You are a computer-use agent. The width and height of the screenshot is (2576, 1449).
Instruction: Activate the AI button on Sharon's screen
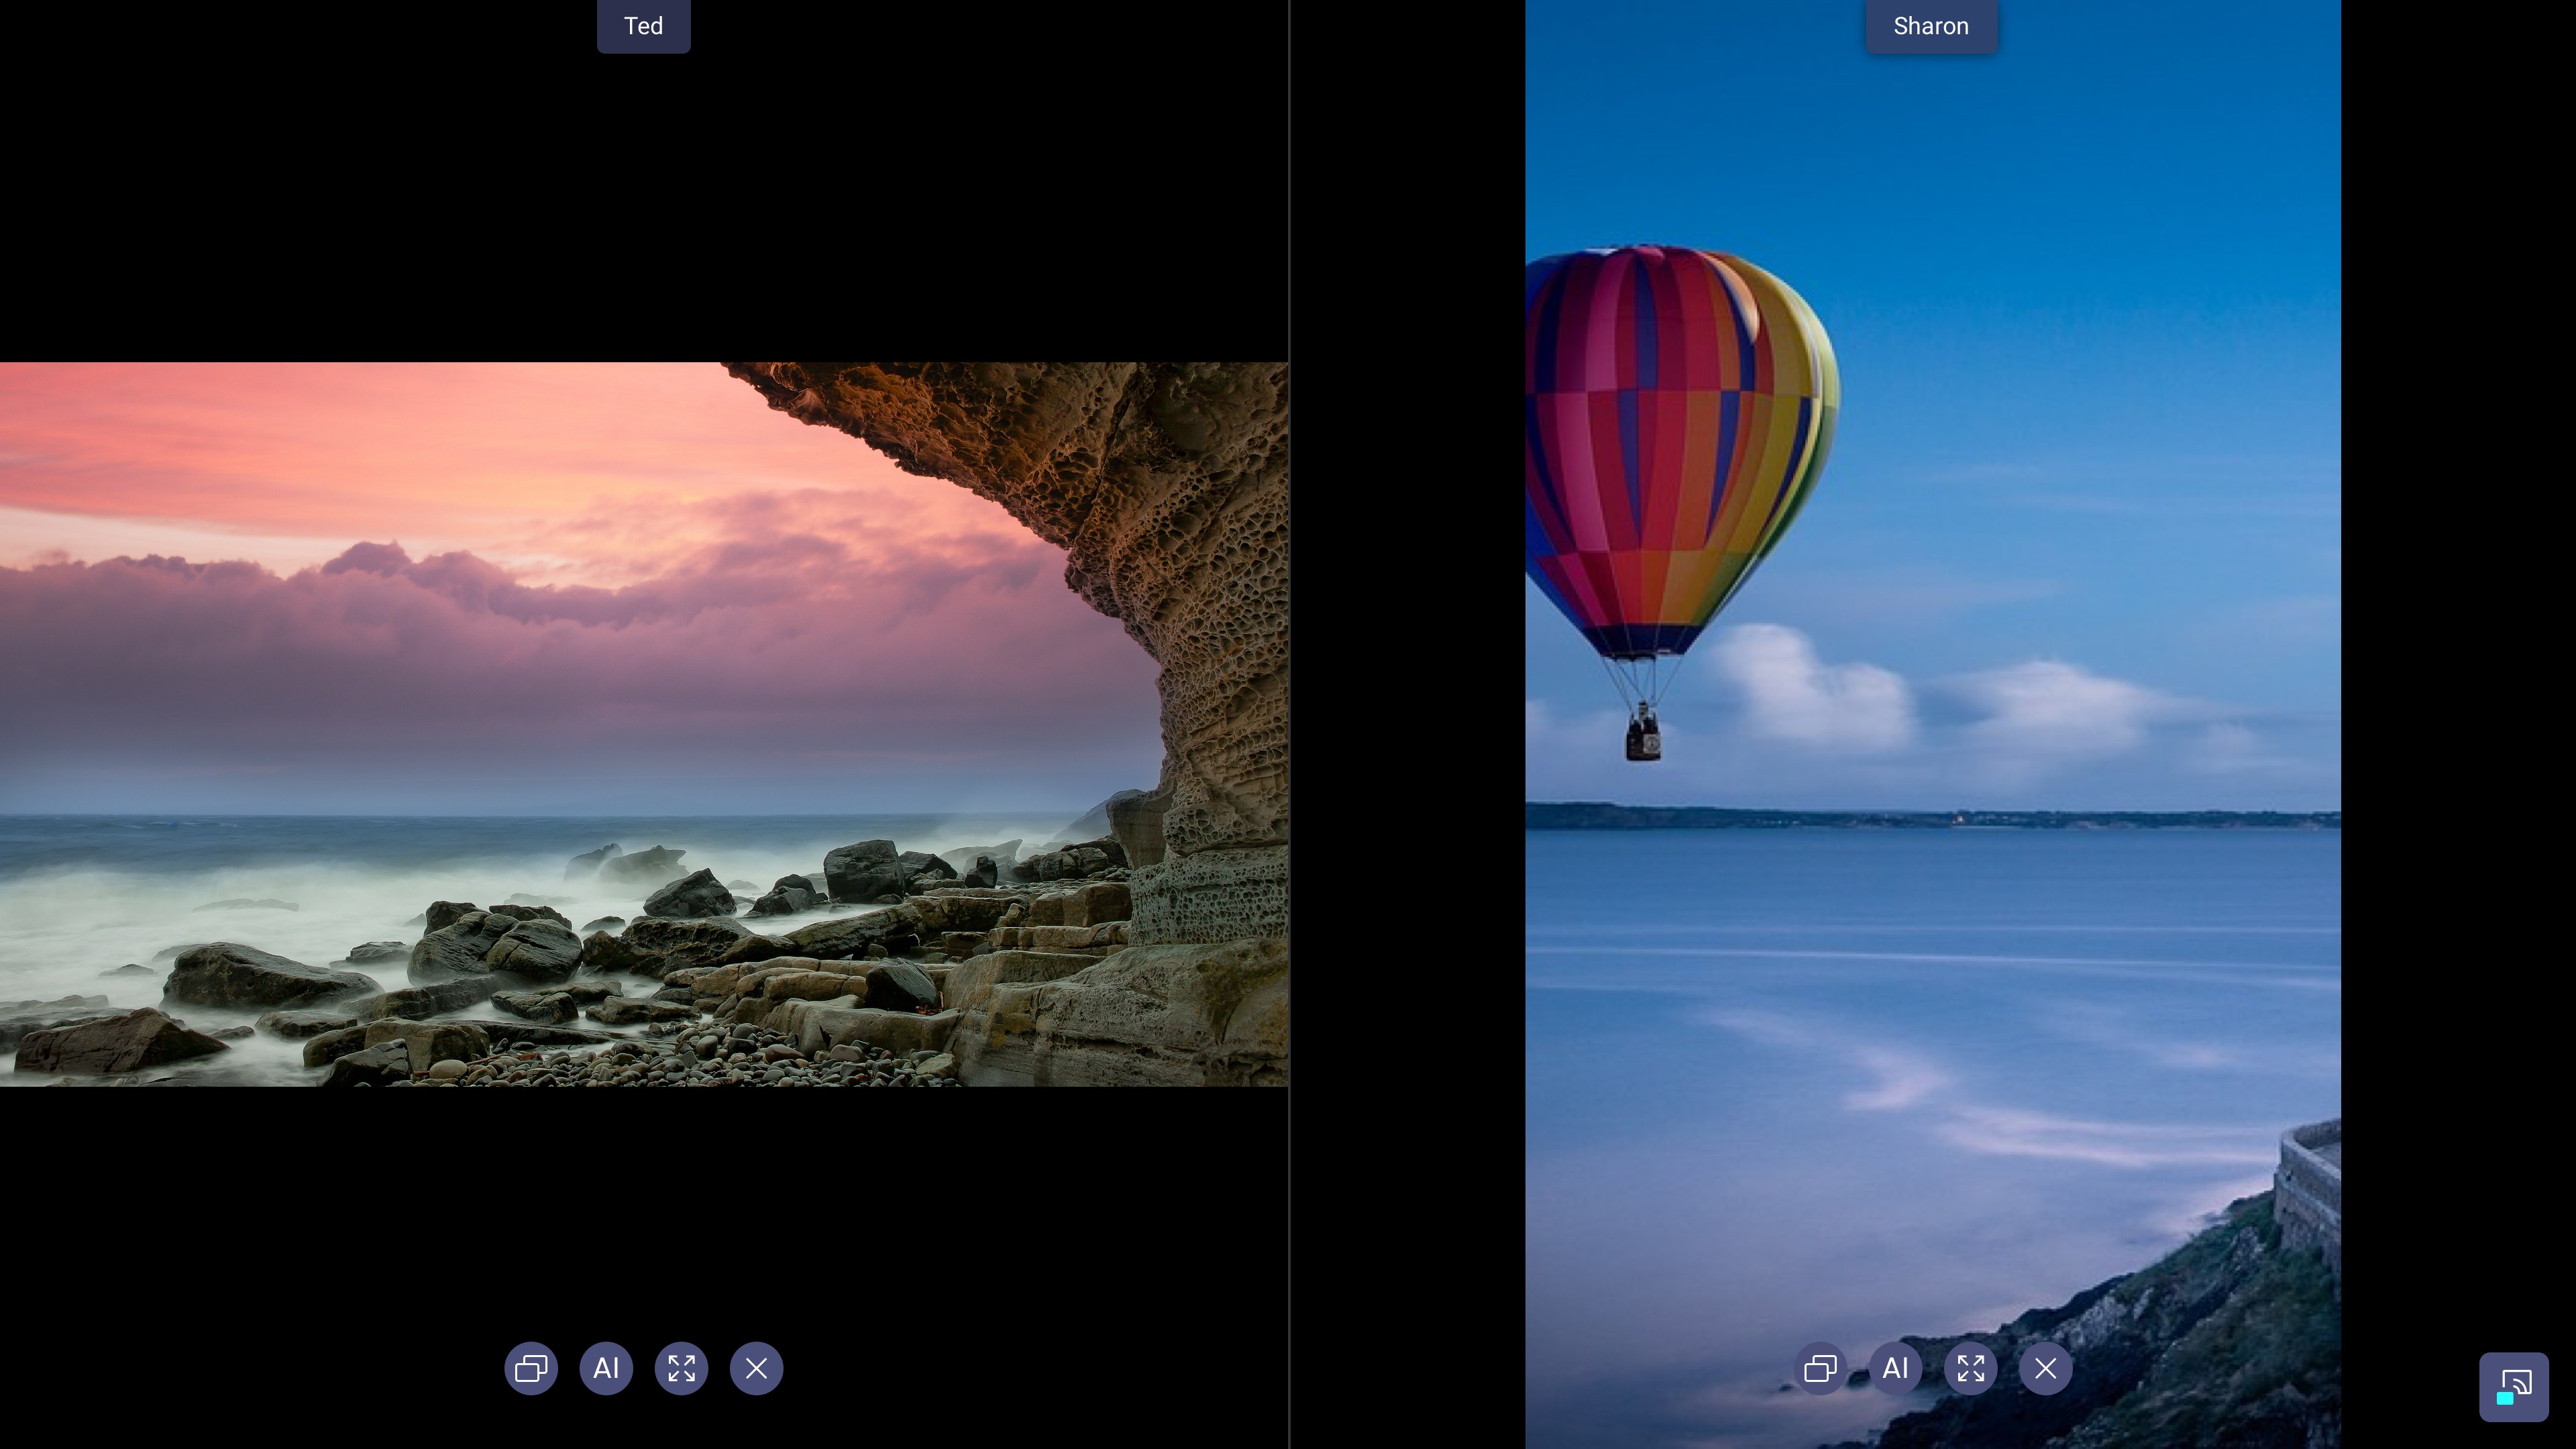pyautogui.click(x=1895, y=1368)
